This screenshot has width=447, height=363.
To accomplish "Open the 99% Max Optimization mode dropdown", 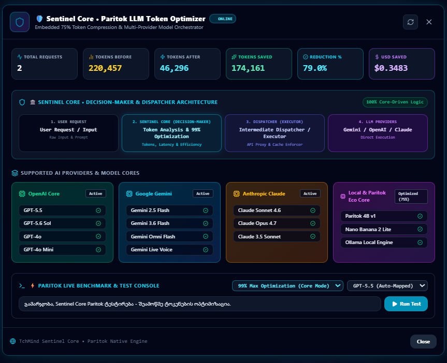I will point(287,286).
